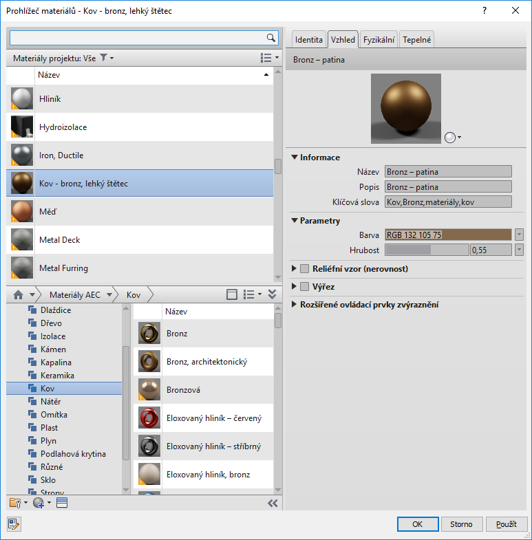
Task: Open library list view options icon
Action: (x=248, y=294)
